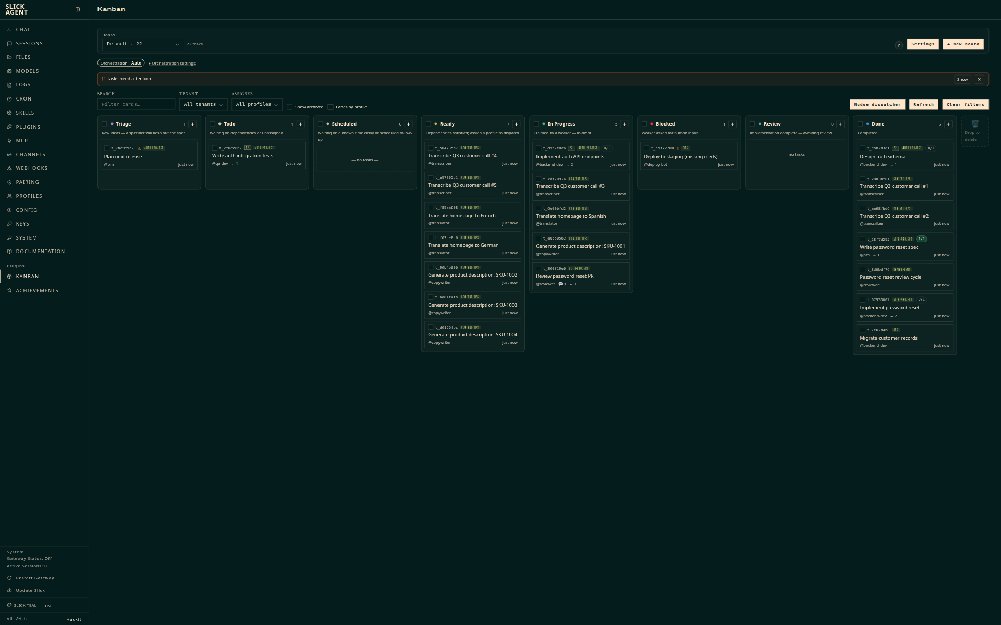Open the Chat page from sidebar
The image size is (1001, 625).
point(44,30)
